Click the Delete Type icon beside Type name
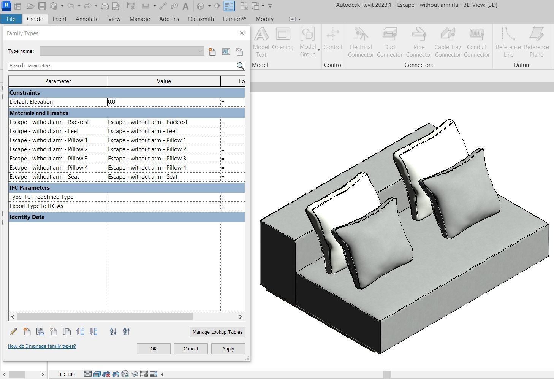Image resolution: width=554 pixels, height=379 pixels. click(x=239, y=51)
